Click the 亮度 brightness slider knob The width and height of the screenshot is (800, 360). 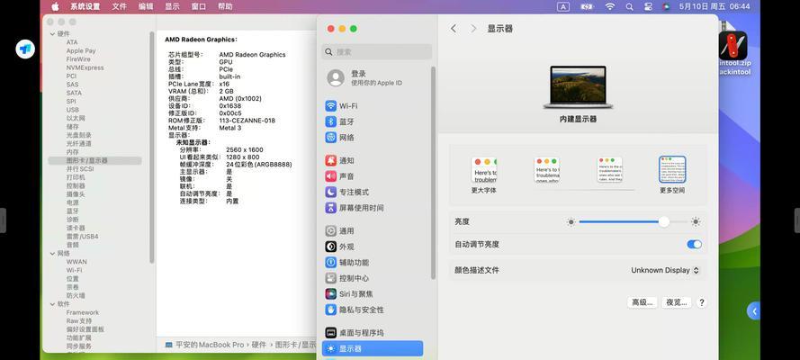click(663, 221)
